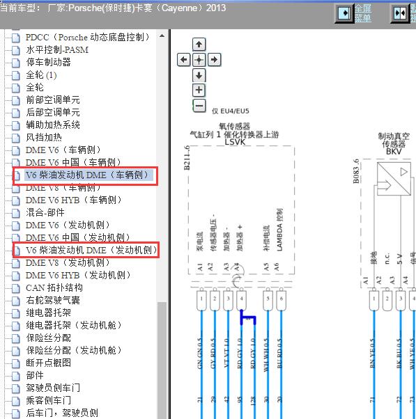This screenshot has height=419, width=416.
Task: Open CAN 拓扑结构 diagram
Action: pos(54,287)
